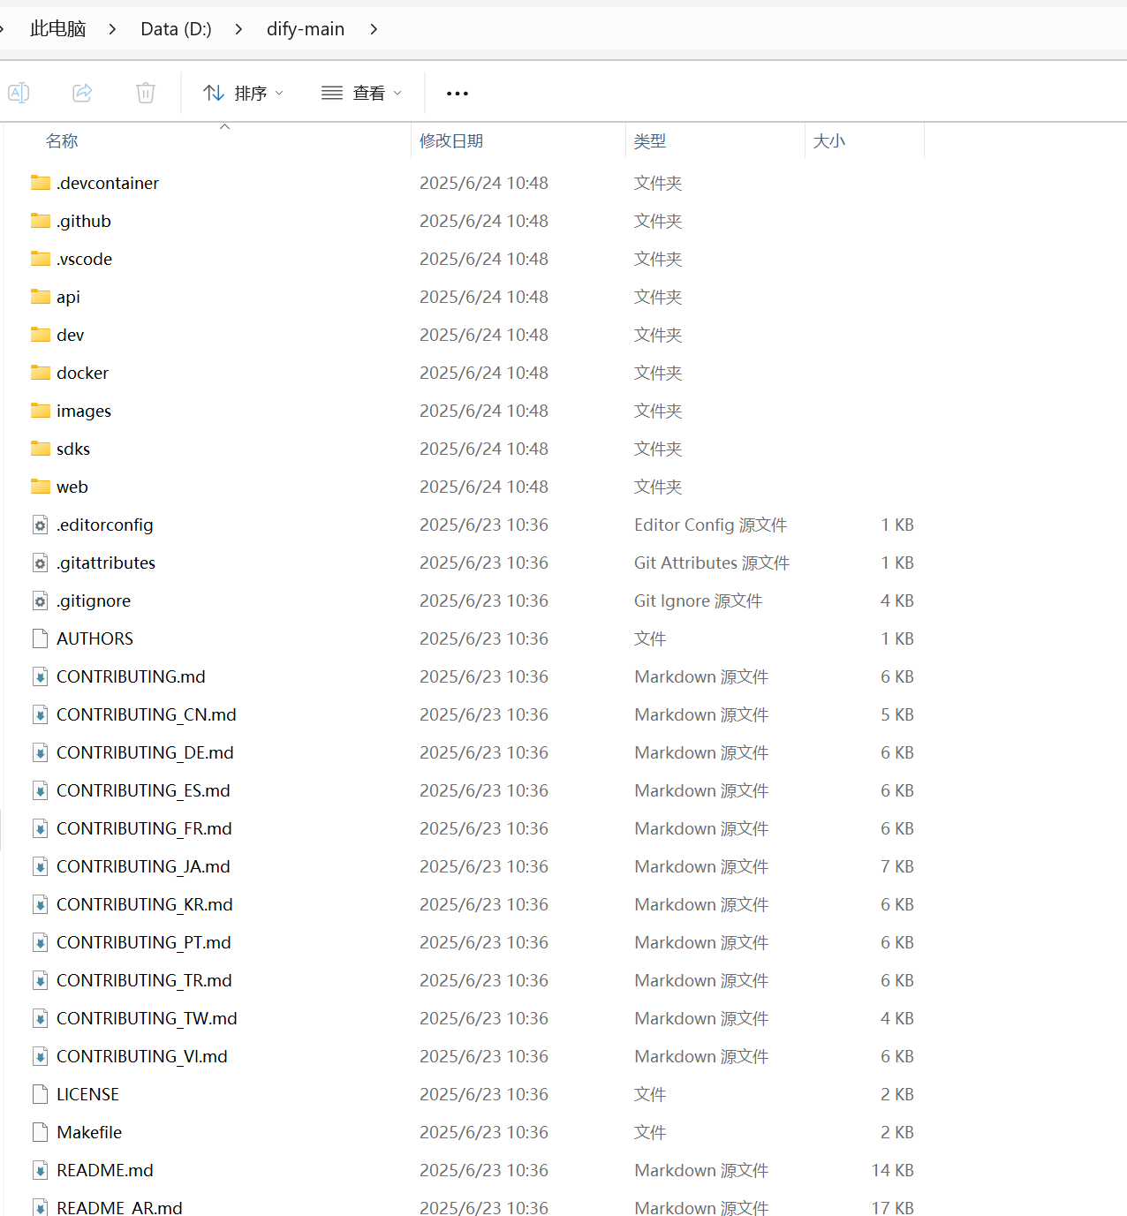Viewport: 1127px width, 1216px height.
Task: Select the web folder icon
Action: tap(41, 487)
